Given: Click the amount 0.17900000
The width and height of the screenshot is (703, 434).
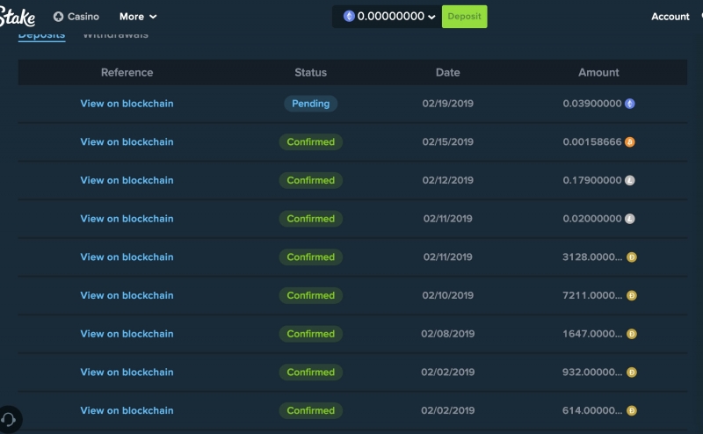Looking at the screenshot, I should [x=592, y=180].
